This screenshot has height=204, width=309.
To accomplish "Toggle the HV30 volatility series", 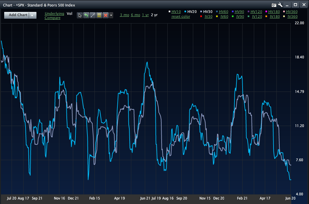I will point(208,12).
